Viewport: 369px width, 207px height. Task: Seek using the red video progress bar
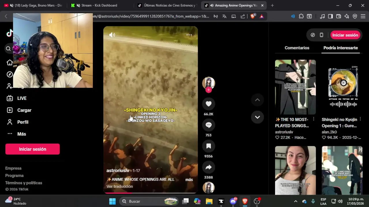[150, 193]
